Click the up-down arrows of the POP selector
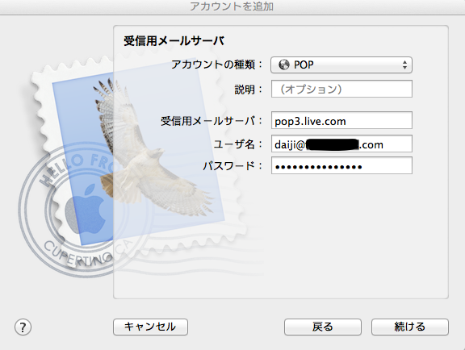 pos(404,65)
